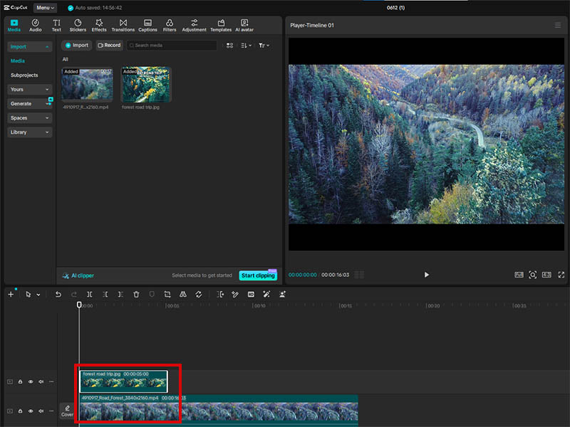Click the player zoom focus icon

pos(532,275)
